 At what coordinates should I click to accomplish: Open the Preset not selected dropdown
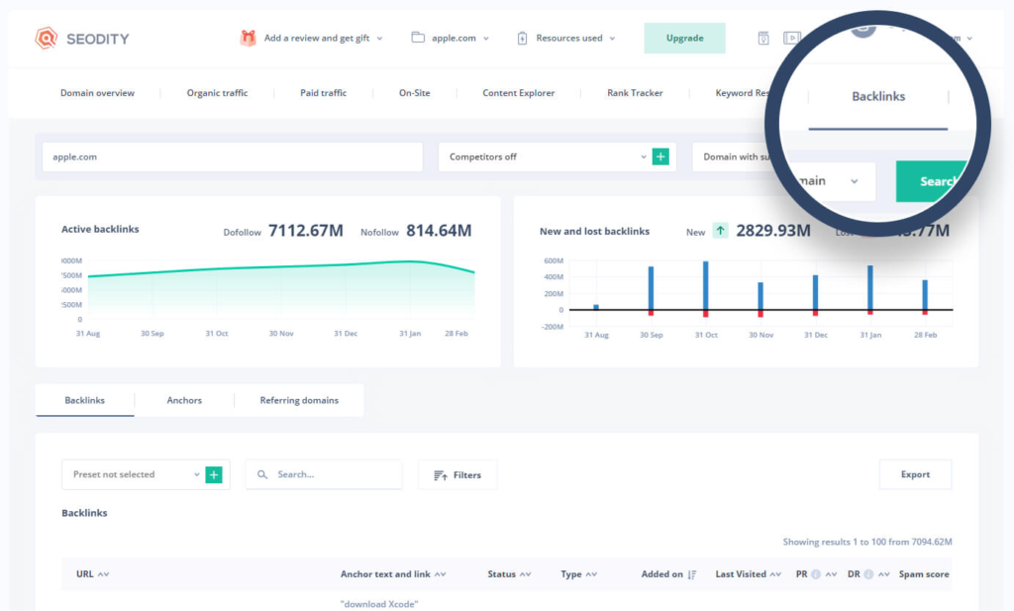pos(134,474)
